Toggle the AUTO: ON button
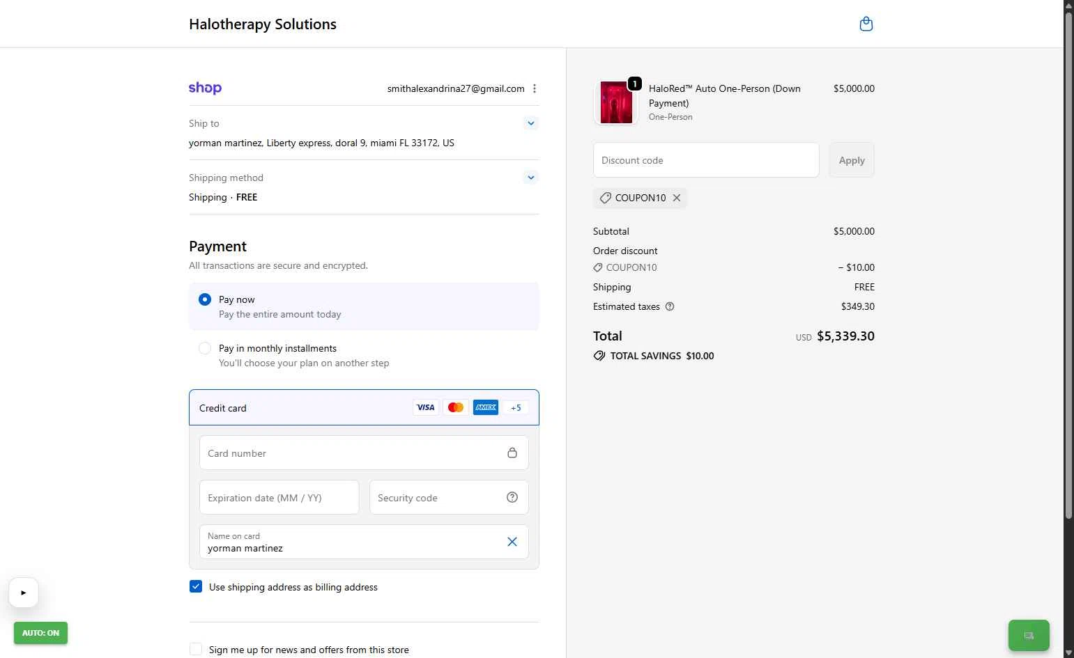The width and height of the screenshot is (1074, 658). 40,633
